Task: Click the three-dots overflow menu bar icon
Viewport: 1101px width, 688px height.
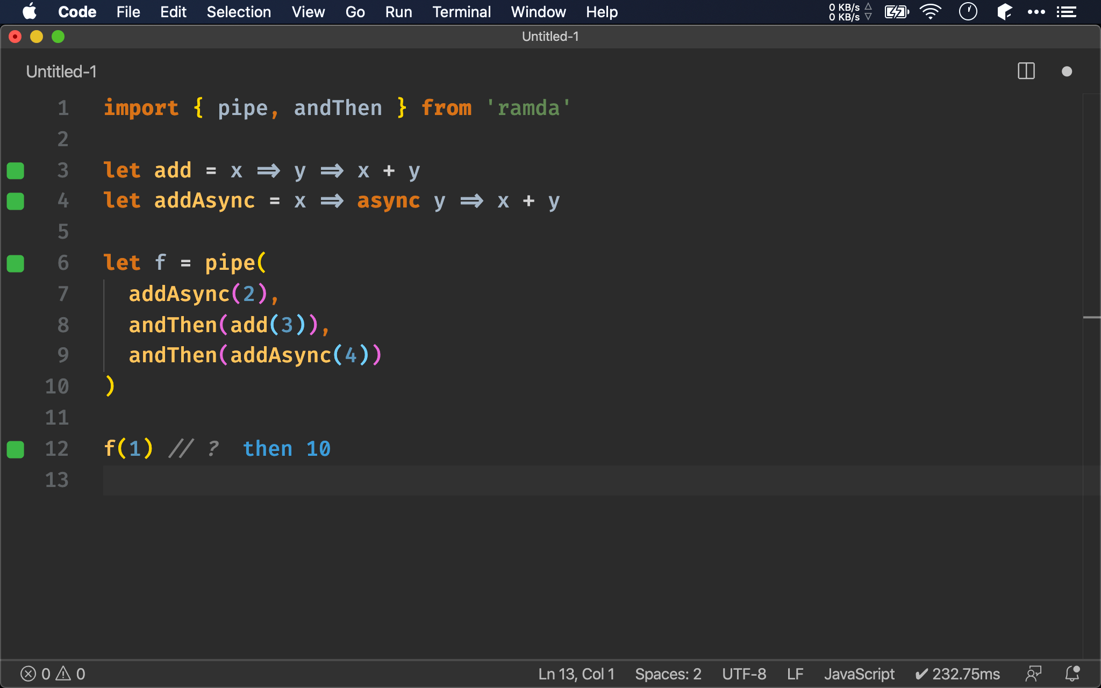Action: click(1036, 12)
